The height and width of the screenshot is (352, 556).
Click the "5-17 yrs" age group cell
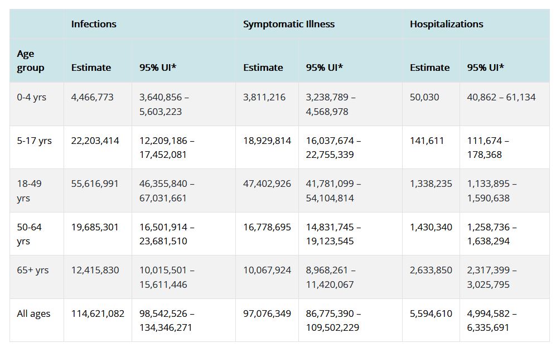(34, 141)
